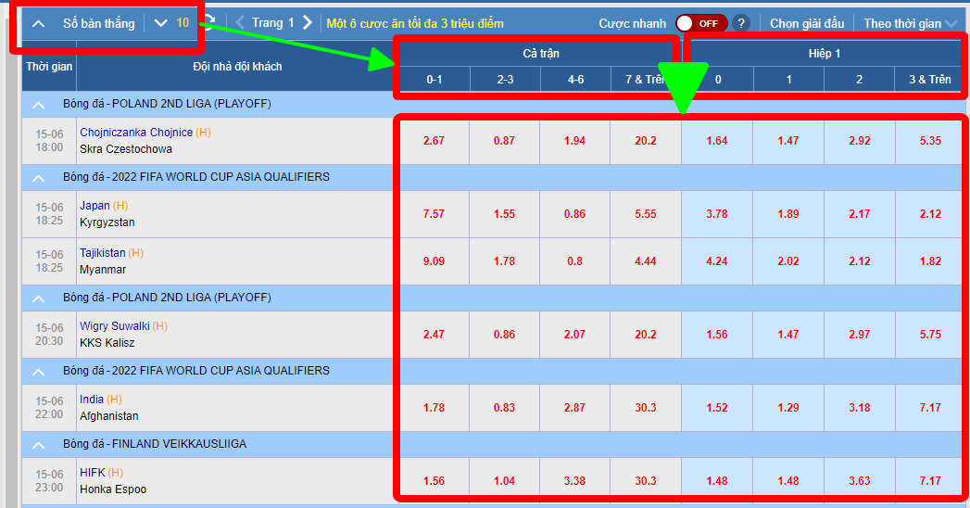Collapse the first 2022 FIFA WORLD CUP ASIA QUALIFIERS group
The width and height of the screenshot is (970, 508).
tap(40, 178)
